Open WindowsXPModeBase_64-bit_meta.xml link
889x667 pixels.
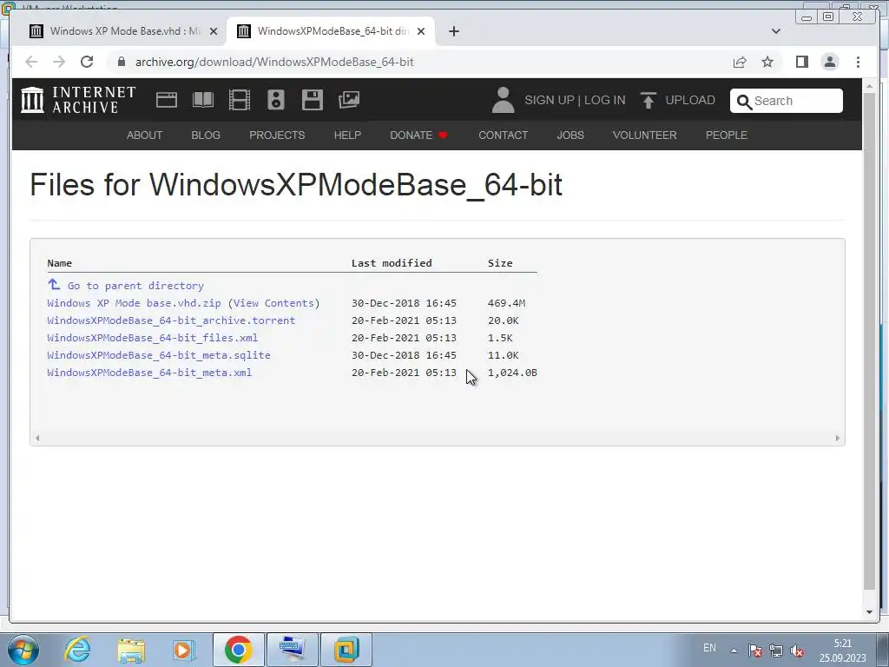click(149, 373)
